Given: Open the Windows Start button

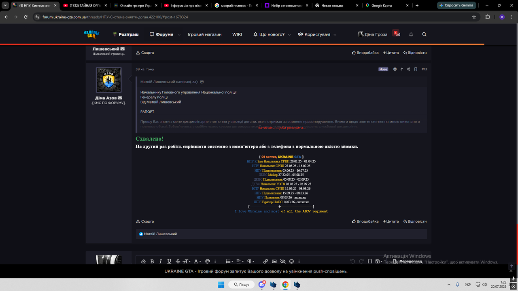Looking at the screenshot, I should [x=221, y=285].
